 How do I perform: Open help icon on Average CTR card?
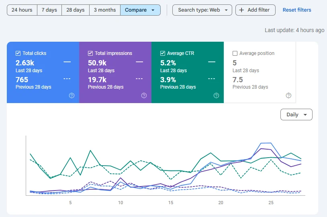click(x=216, y=95)
